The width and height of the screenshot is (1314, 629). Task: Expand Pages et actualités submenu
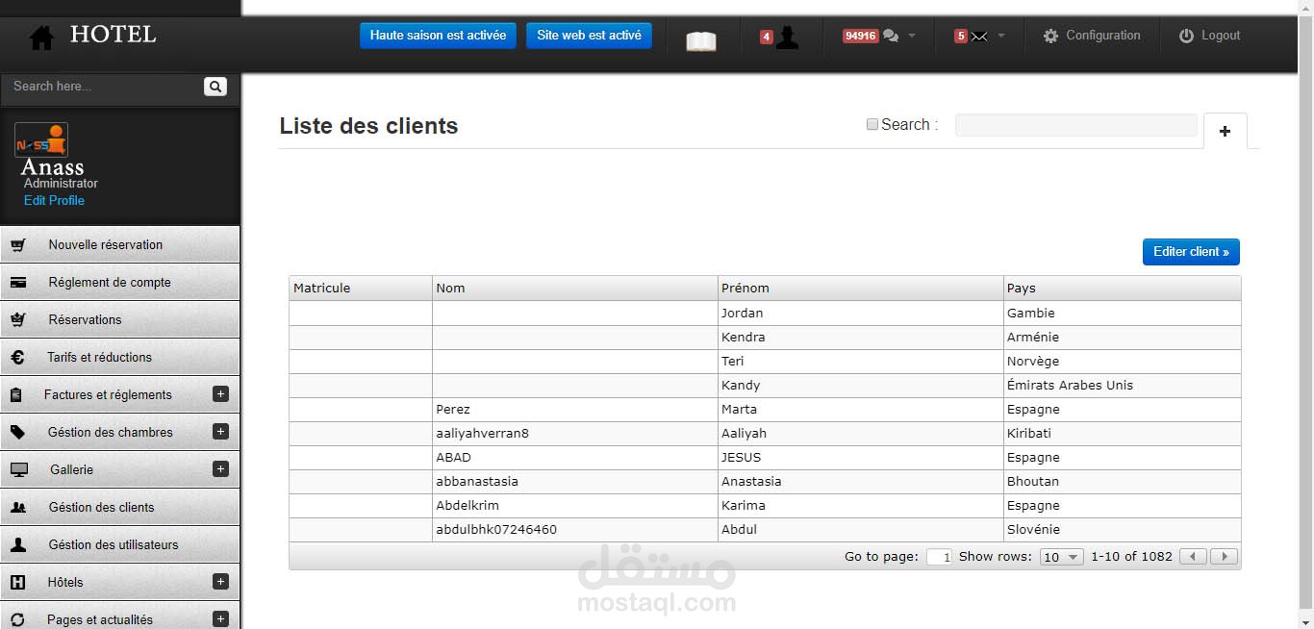220,619
